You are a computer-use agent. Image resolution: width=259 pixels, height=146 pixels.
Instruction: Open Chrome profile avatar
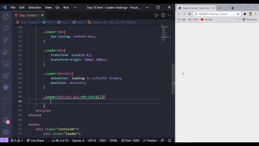(x=251, y=14)
